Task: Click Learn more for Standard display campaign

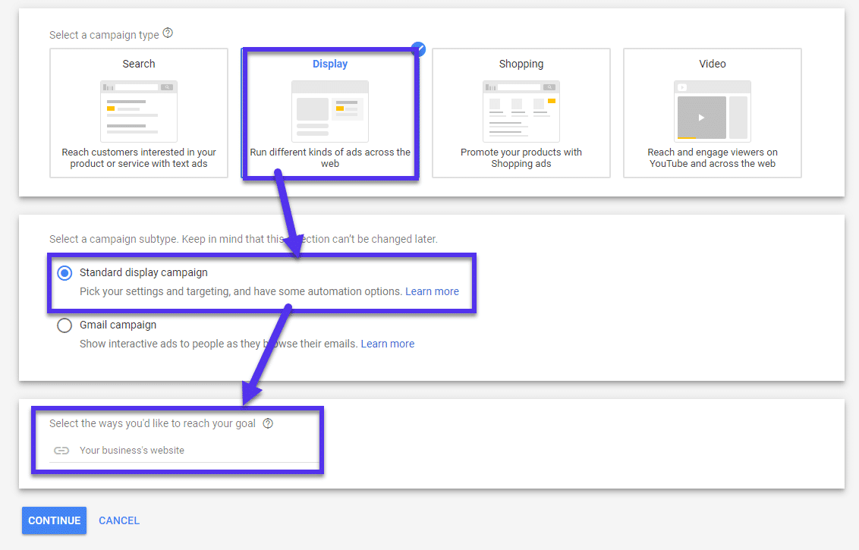Action: tap(432, 291)
